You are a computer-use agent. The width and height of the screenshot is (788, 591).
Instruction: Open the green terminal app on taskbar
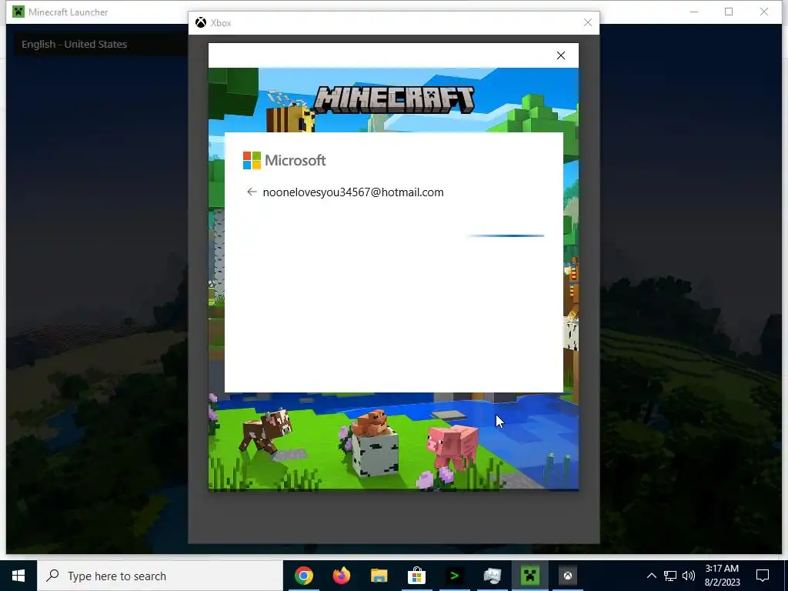(454, 576)
